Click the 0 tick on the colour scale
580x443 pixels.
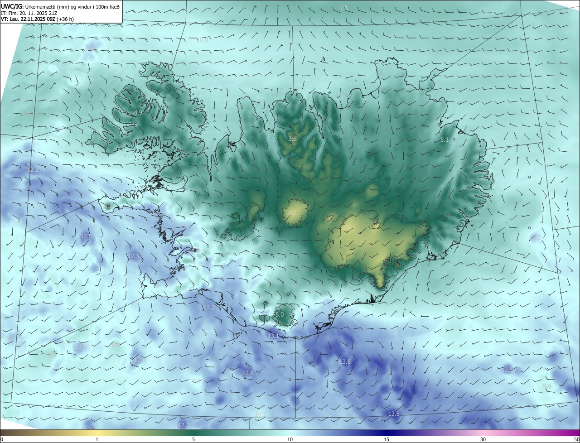point(2,439)
